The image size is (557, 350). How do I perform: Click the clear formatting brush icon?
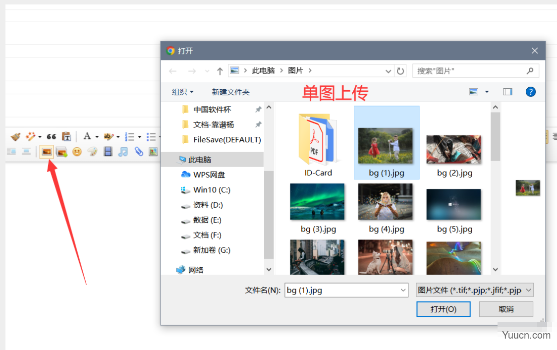tap(15, 136)
